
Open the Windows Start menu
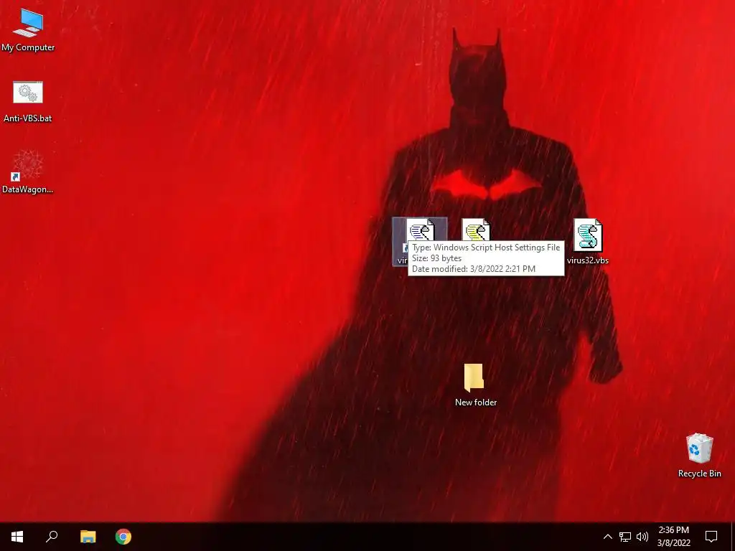tap(17, 537)
